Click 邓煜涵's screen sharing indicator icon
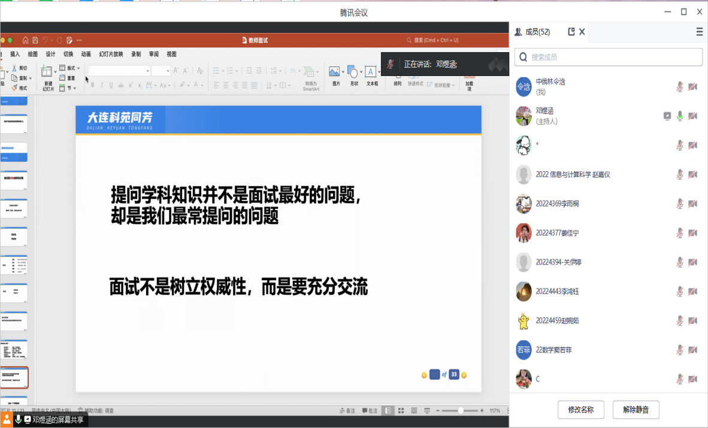This screenshot has height=428, width=708. [x=667, y=116]
